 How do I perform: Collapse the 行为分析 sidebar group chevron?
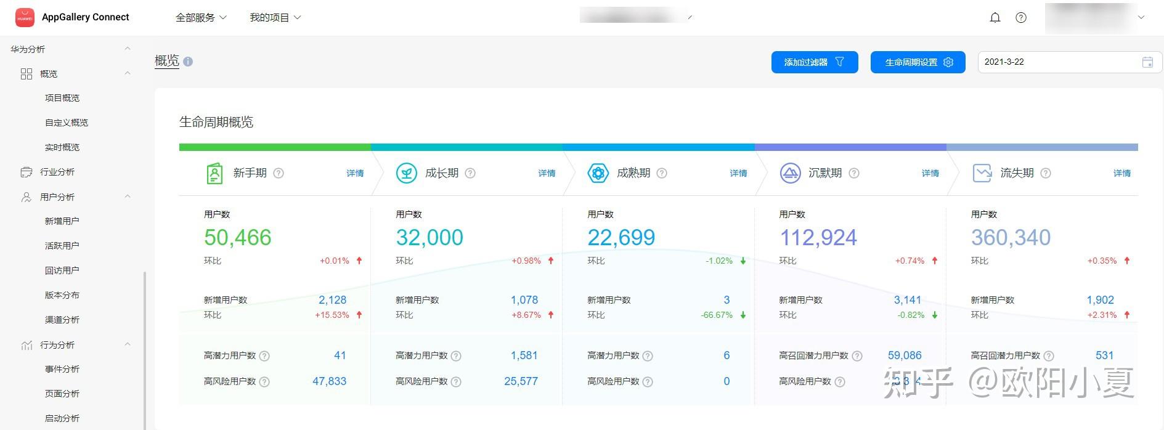tap(128, 344)
